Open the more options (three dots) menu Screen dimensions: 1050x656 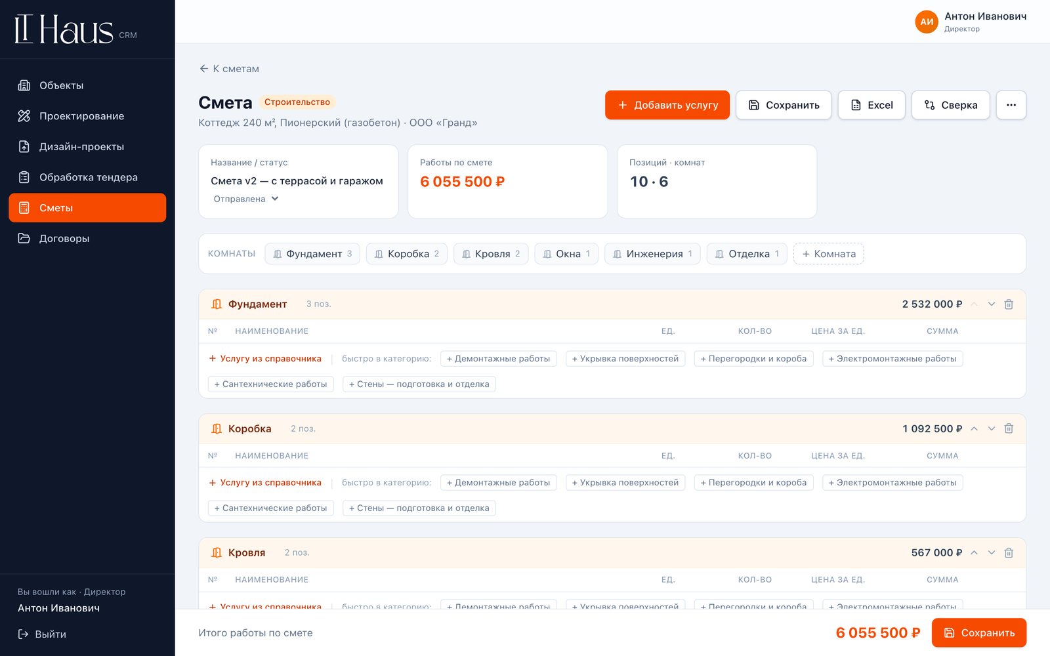1011,105
